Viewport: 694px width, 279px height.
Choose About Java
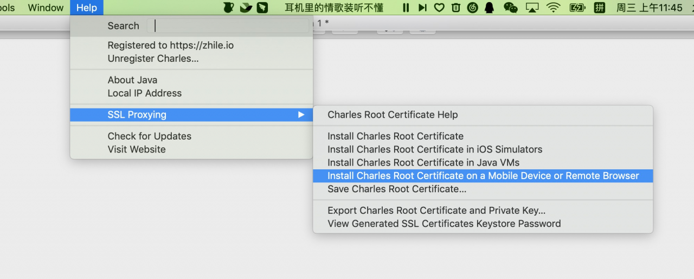[191, 80]
